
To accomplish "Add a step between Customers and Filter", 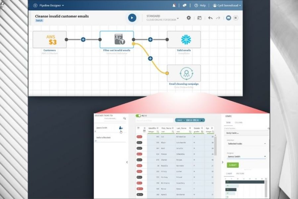I will pos(83,39).
